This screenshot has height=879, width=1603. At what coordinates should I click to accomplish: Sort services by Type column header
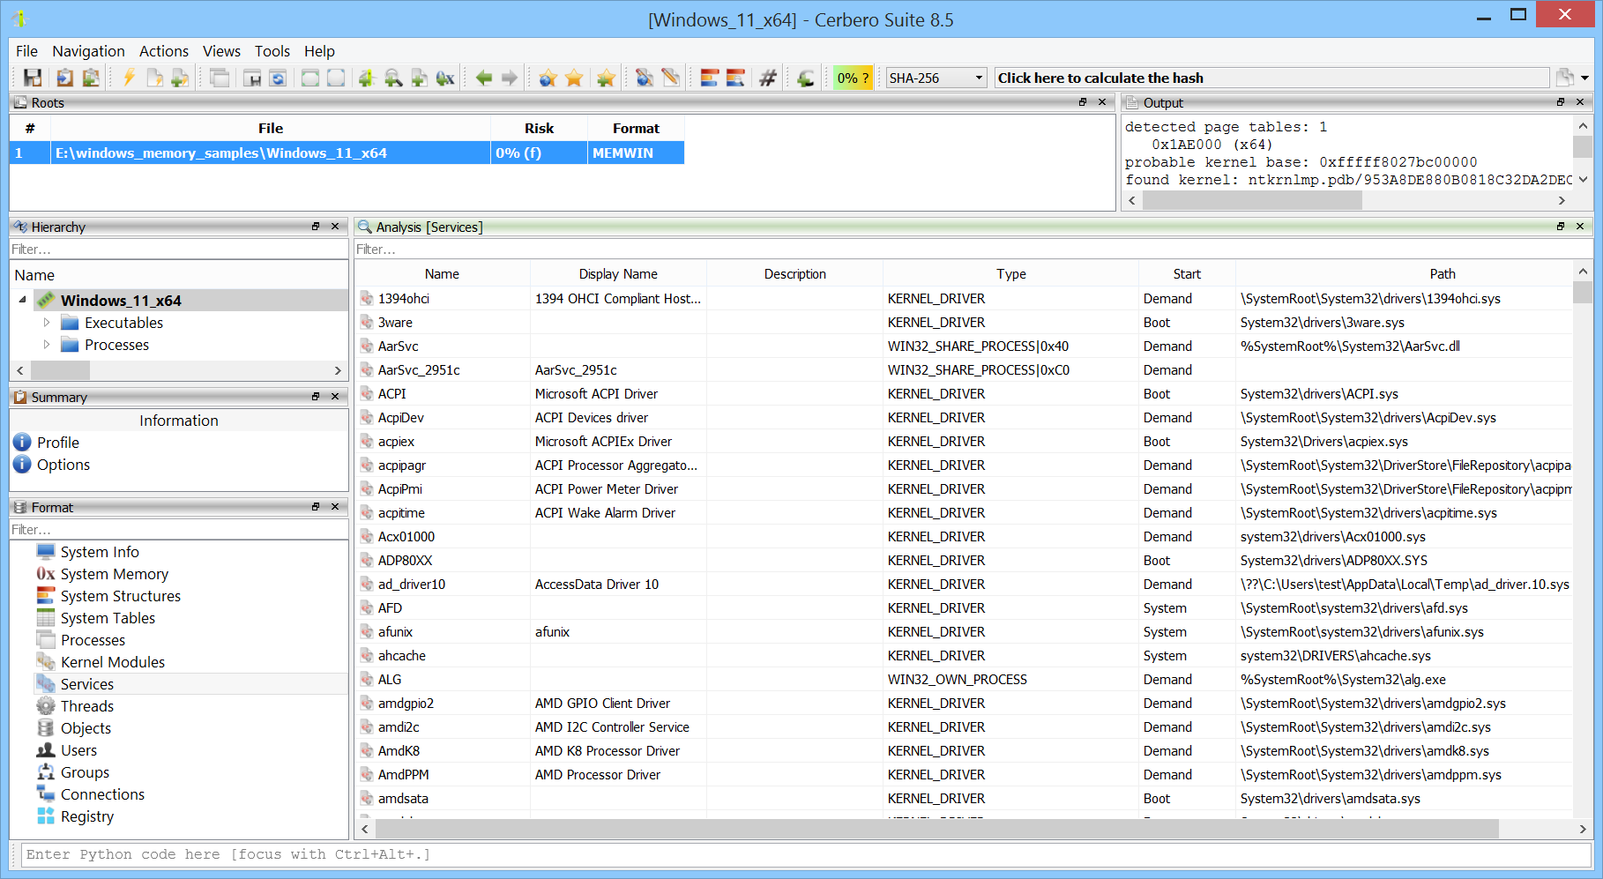click(1010, 274)
